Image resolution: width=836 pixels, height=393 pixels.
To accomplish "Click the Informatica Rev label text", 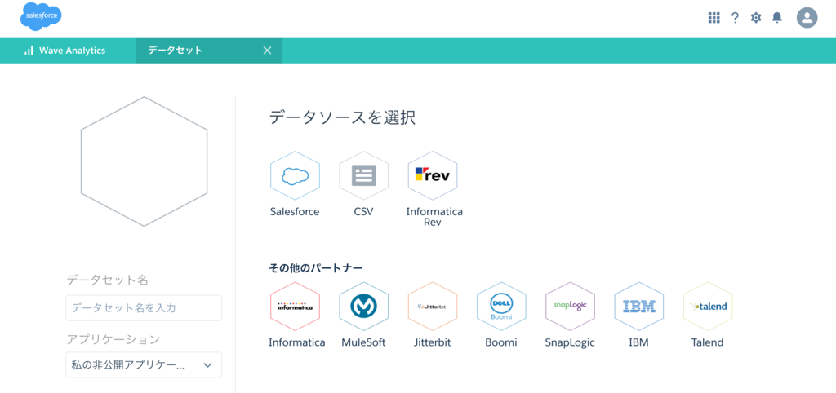I will pyautogui.click(x=434, y=217).
